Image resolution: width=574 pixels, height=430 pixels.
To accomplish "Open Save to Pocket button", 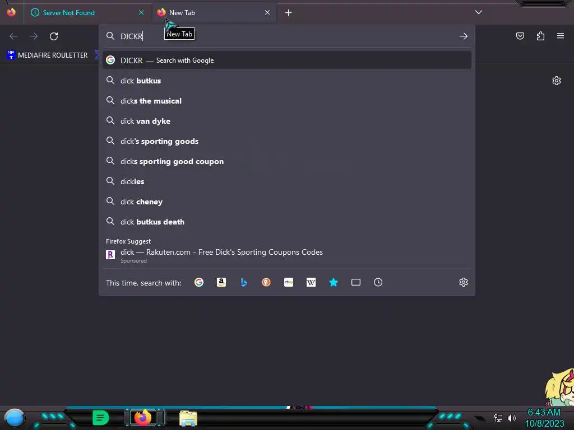I will click(x=520, y=36).
